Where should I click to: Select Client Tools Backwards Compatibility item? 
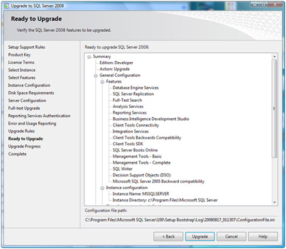point(147,138)
